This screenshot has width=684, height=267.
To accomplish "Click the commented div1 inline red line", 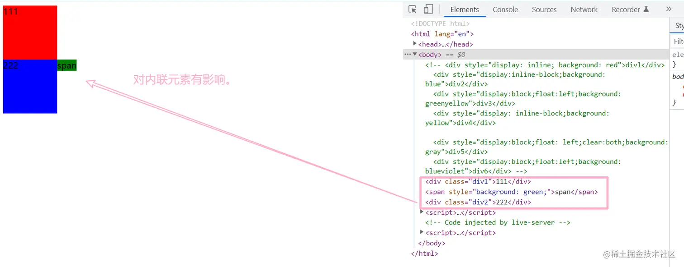I will [x=545, y=65].
